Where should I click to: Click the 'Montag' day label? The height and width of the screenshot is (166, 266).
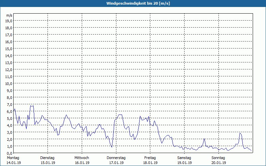click(x=13, y=158)
